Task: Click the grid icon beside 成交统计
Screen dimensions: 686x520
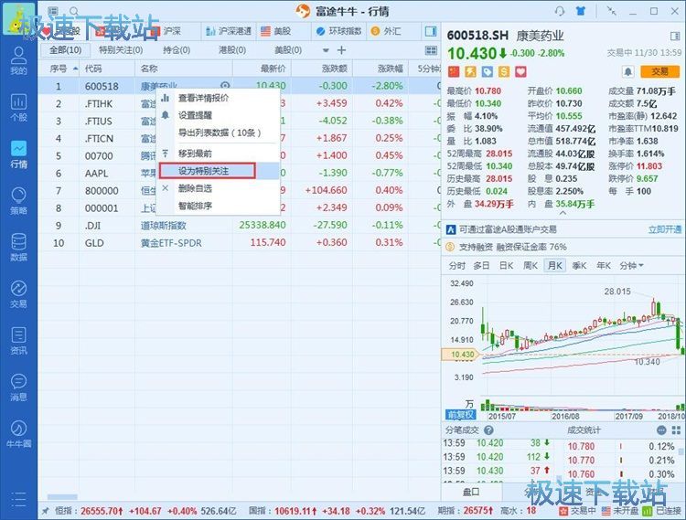Action: pos(676,430)
